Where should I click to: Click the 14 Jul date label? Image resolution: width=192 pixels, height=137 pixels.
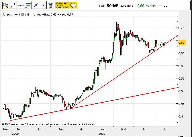tap(164, 6)
